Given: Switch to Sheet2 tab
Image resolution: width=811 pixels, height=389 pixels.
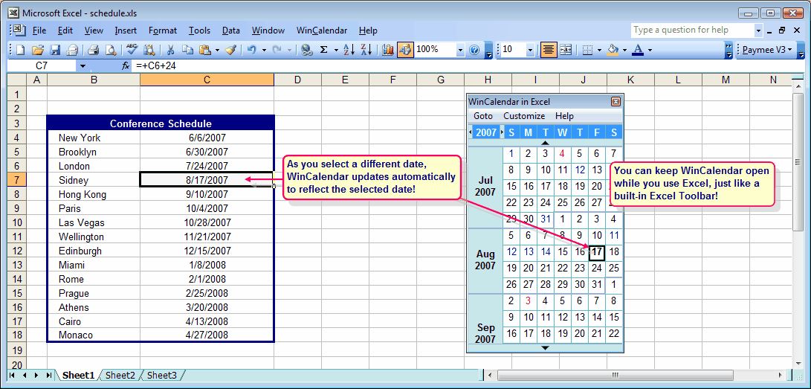Looking at the screenshot, I should pyautogui.click(x=120, y=375).
